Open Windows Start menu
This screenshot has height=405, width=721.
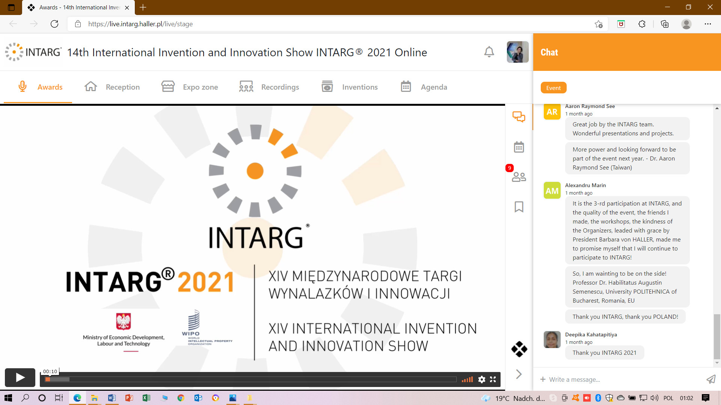(x=8, y=398)
